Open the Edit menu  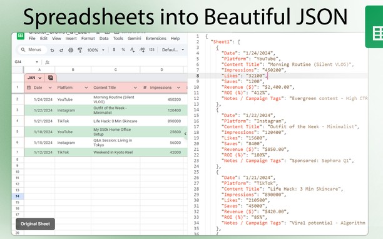tap(44, 38)
